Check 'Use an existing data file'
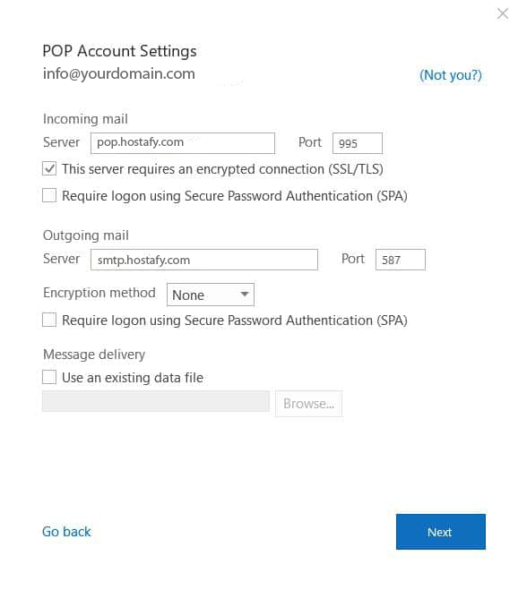 tap(49, 377)
